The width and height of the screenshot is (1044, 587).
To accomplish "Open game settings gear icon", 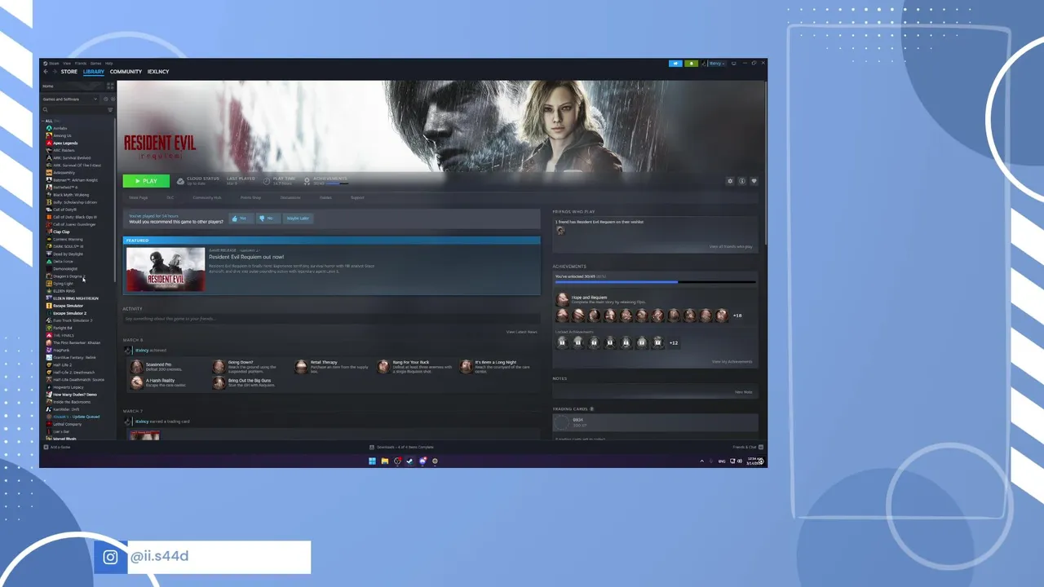I will (x=730, y=181).
